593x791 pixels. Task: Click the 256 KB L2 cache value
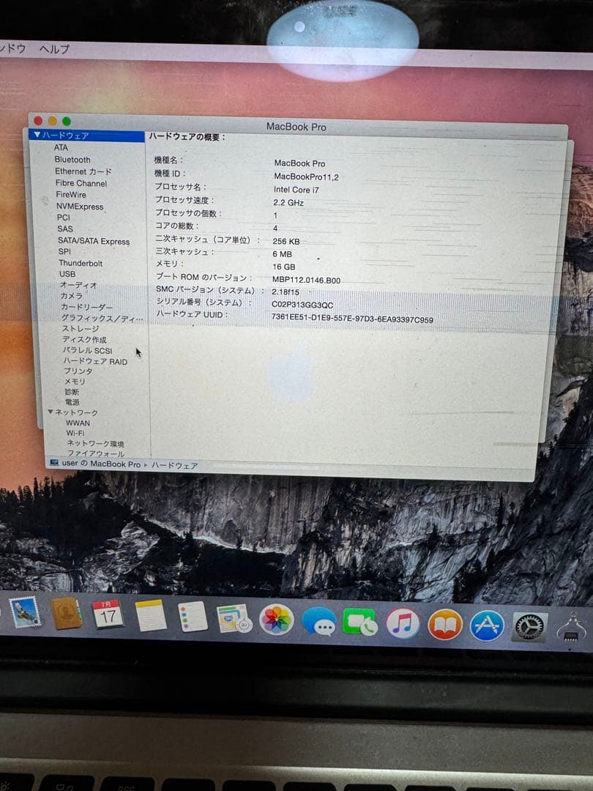point(286,242)
